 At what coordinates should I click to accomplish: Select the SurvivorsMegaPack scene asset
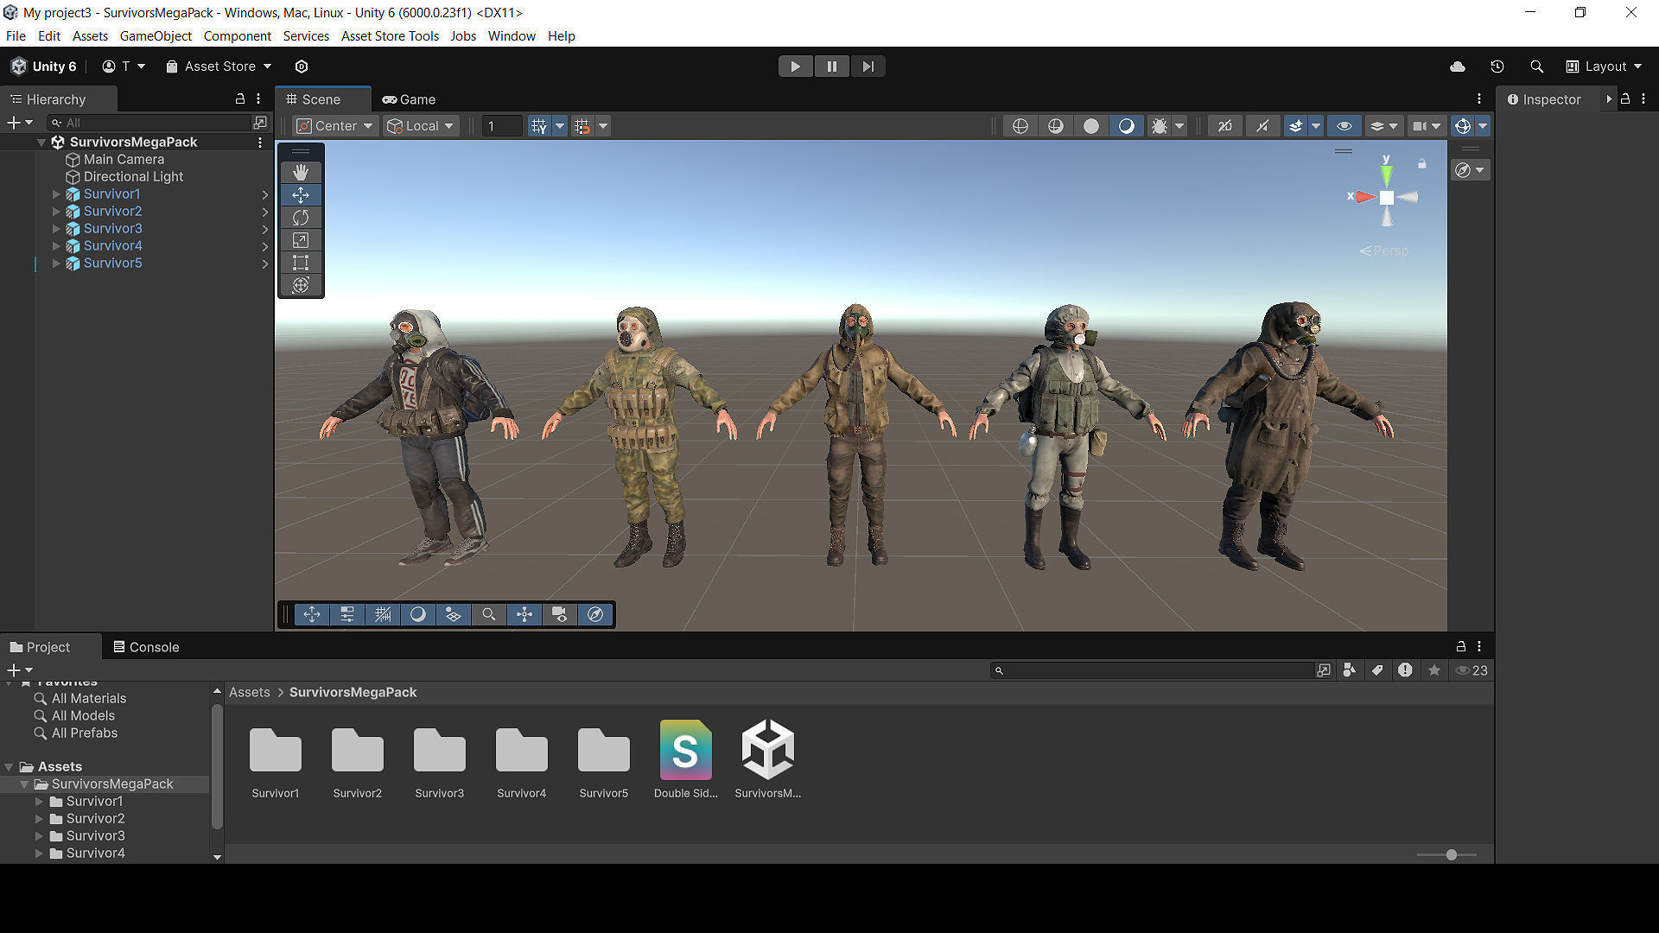click(x=767, y=759)
